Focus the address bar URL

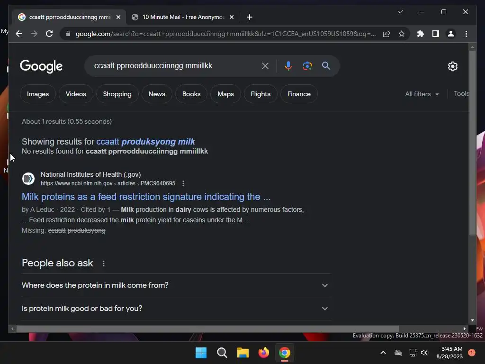coord(226,34)
